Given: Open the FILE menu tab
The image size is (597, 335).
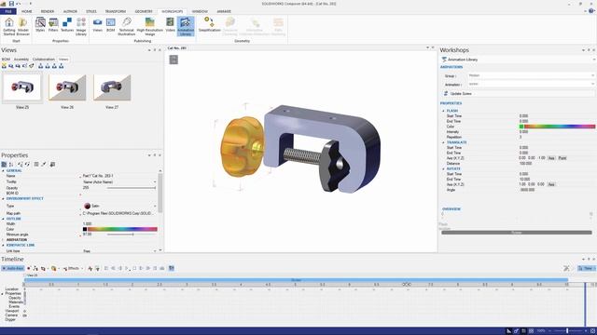Looking at the screenshot, I should [x=8, y=11].
